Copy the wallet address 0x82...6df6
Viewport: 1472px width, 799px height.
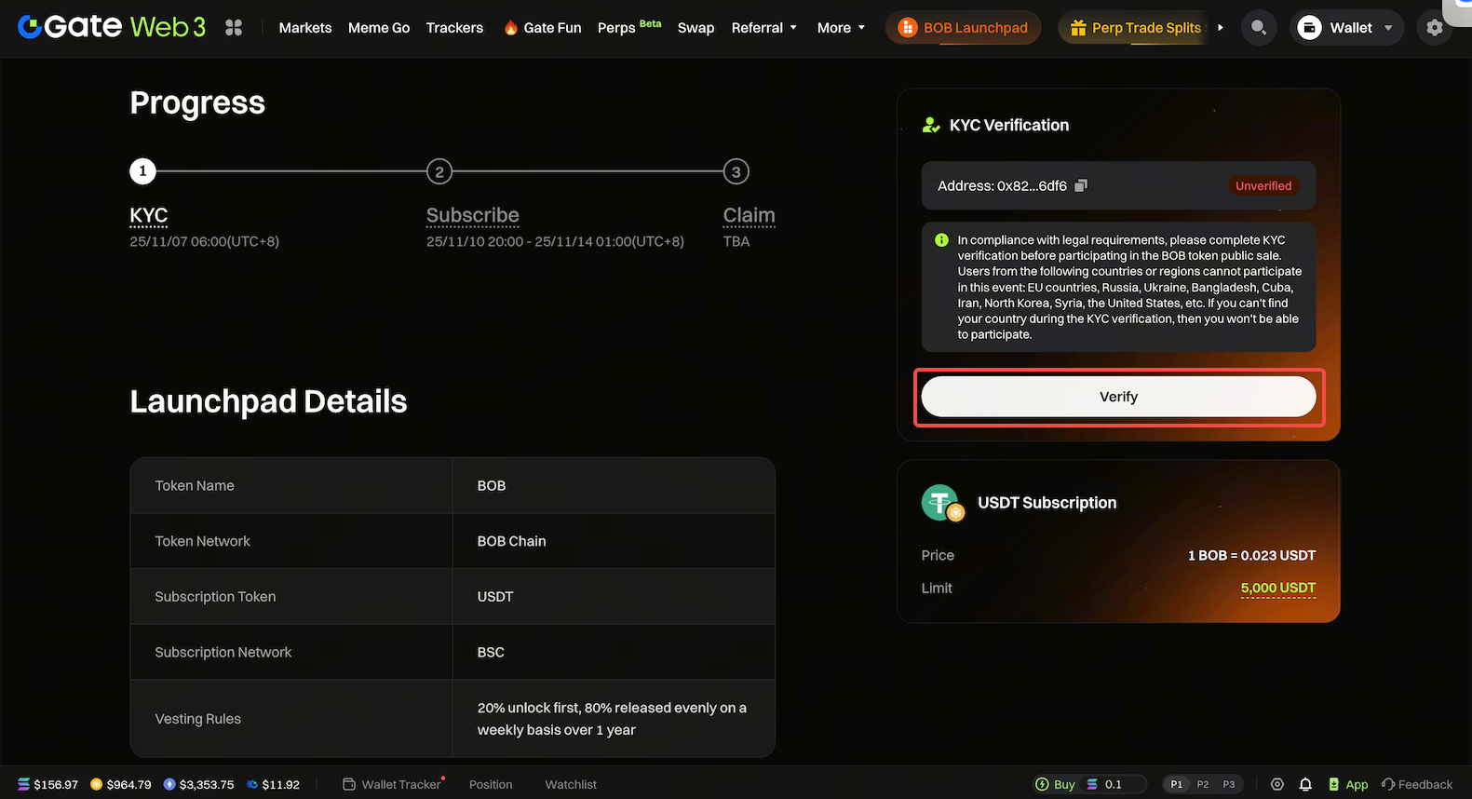pyautogui.click(x=1081, y=186)
